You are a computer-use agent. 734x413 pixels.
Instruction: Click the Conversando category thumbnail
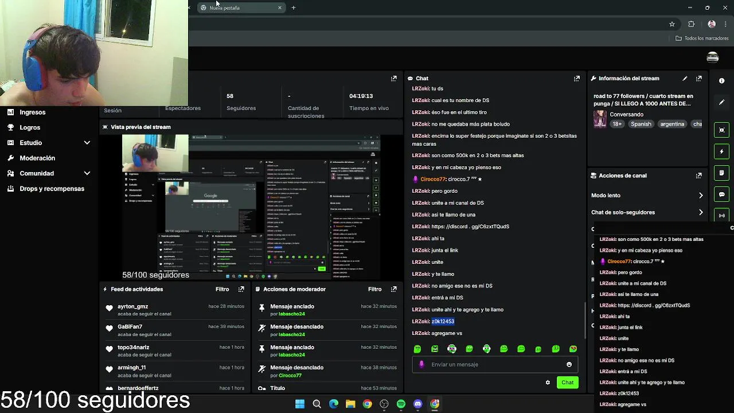tap(600, 119)
